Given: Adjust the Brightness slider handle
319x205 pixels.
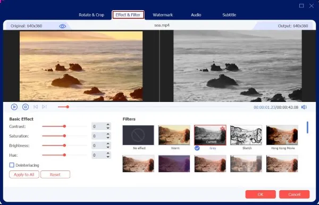Looking at the screenshot, I should point(64,146).
